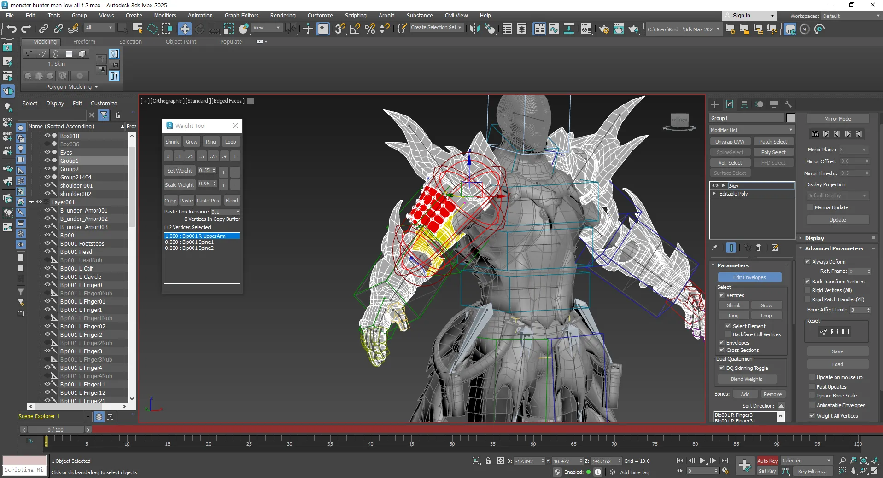
Task: Remove modifier from the stack (trash icon)
Action: pyautogui.click(x=759, y=248)
